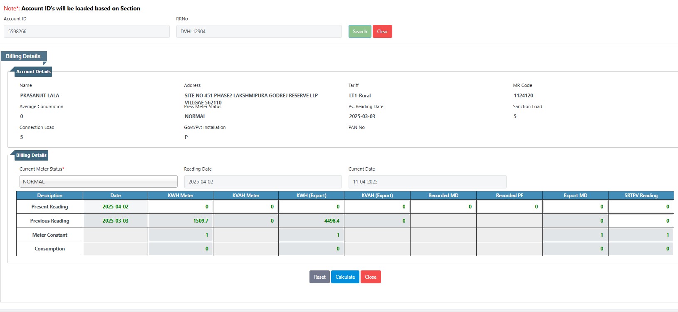Focus the RRNo field showing DVHL12904
Screen dimensions: 678x312
259,32
